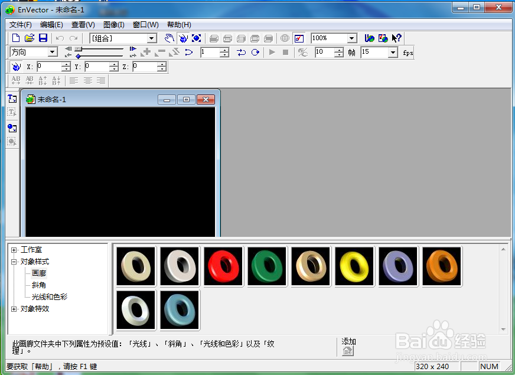The image size is (515, 375).
Task: Open the 15 fps dropdown
Action: (393, 52)
